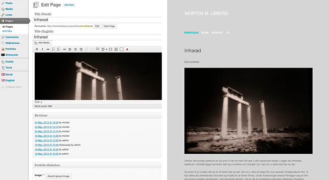Viewport: 329px width, 180px height.
Task: Insert the More tag
Action: click(x=98, y=49)
